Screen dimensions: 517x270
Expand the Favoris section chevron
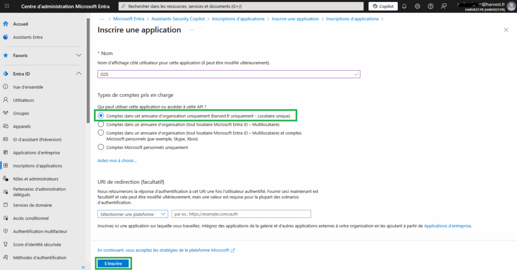point(78,55)
